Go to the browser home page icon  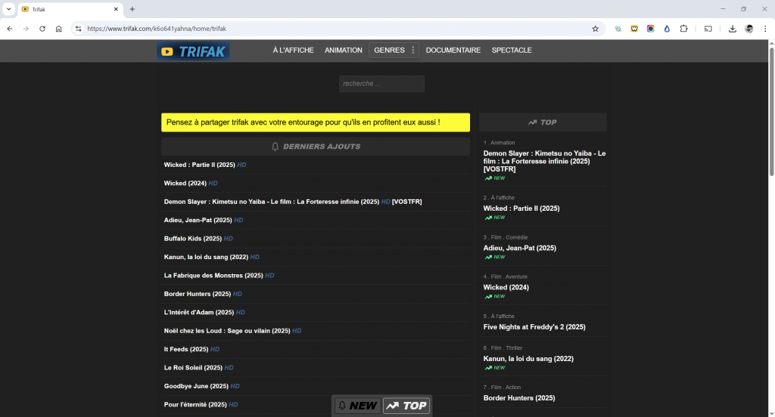(59, 29)
